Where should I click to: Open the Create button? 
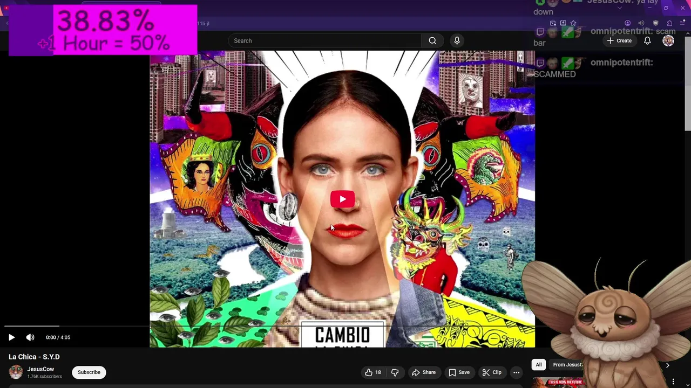[x=619, y=40]
